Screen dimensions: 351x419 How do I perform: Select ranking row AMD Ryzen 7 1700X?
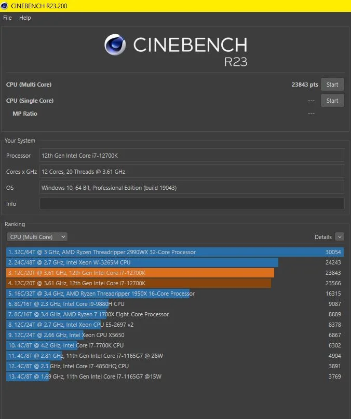[175, 314]
